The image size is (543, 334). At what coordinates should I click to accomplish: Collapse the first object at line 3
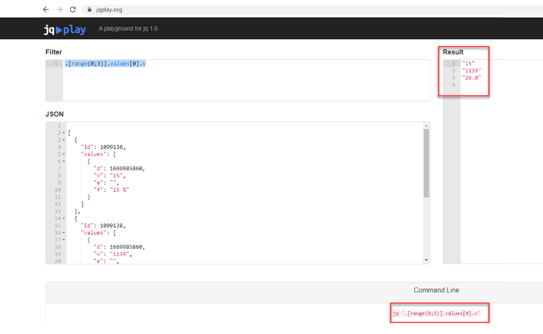pyautogui.click(x=64, y=140)
